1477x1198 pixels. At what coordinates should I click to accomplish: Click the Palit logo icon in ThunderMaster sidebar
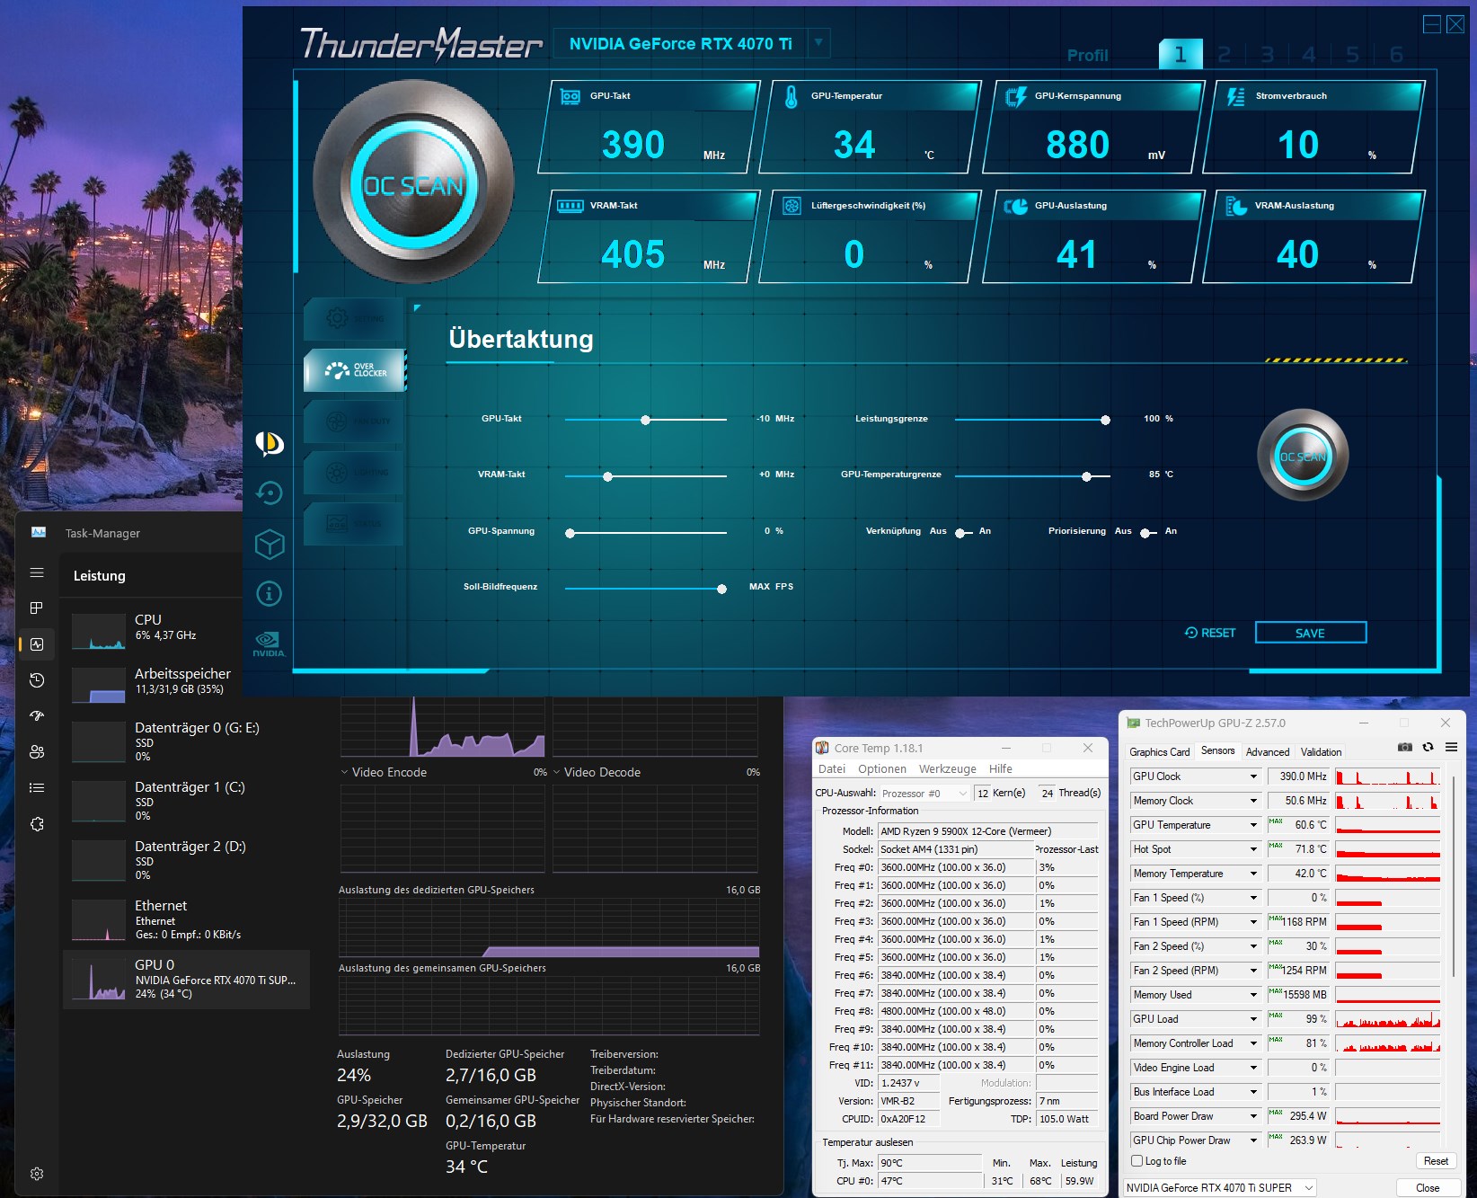point(270,443)
